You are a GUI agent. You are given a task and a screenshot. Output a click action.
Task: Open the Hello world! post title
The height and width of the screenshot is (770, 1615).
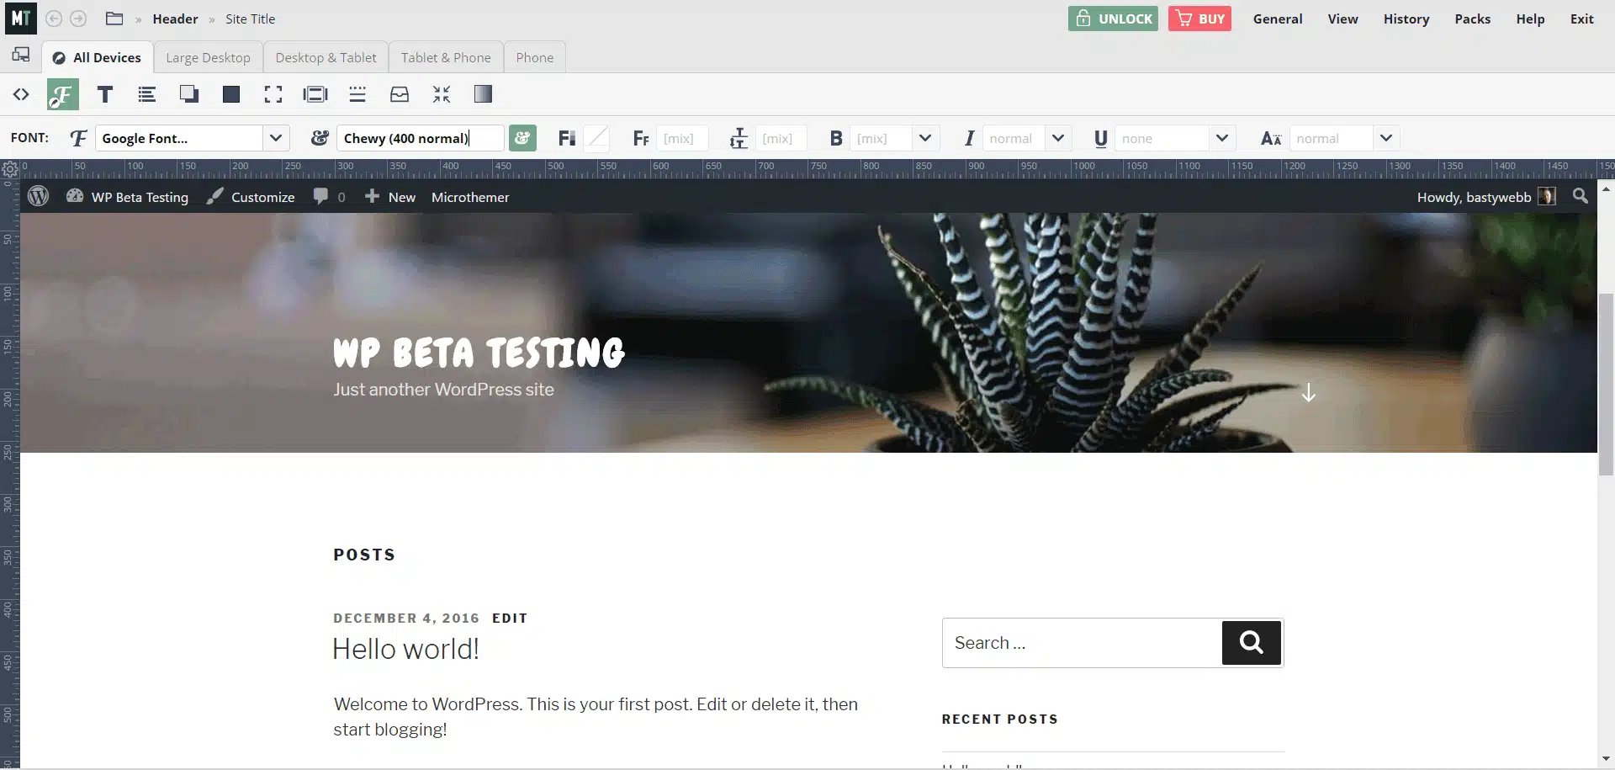(405, 649)
